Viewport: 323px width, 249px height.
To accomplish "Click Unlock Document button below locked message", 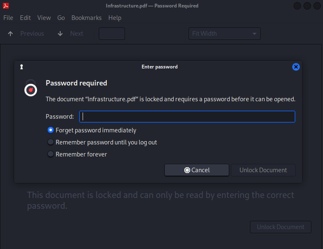I will [x=281, y=227].
